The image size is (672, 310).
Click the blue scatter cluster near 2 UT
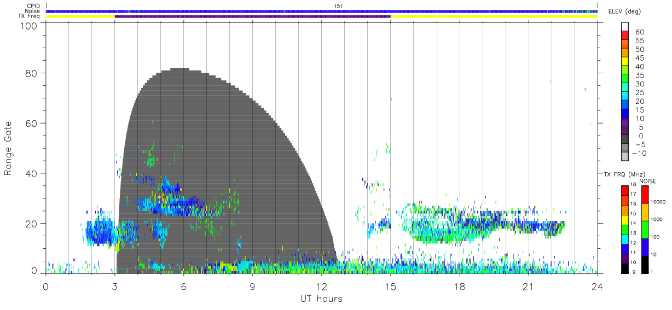pos(100,231)
